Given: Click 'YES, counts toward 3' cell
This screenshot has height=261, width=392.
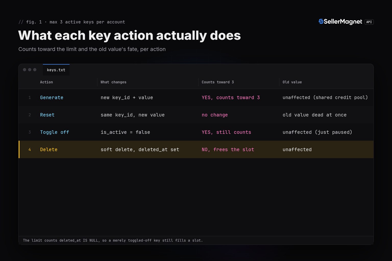Looking at the screenshot, I should (231, 98).
